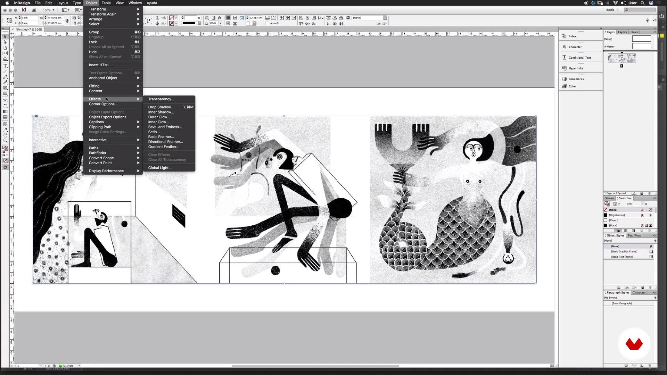Click page 1 spread thumbnail in Pages
This screenshot has width=667, height=375.
coord(622,58)
